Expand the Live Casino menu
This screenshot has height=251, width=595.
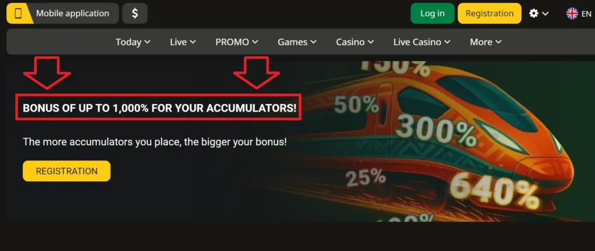click(x=422, y=42)
